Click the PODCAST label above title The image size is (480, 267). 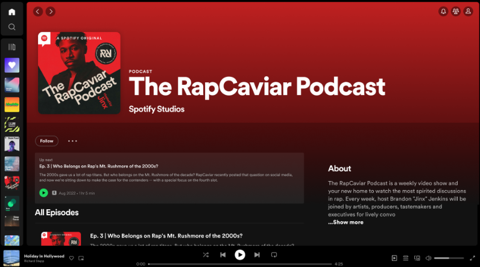coord(141,72)
